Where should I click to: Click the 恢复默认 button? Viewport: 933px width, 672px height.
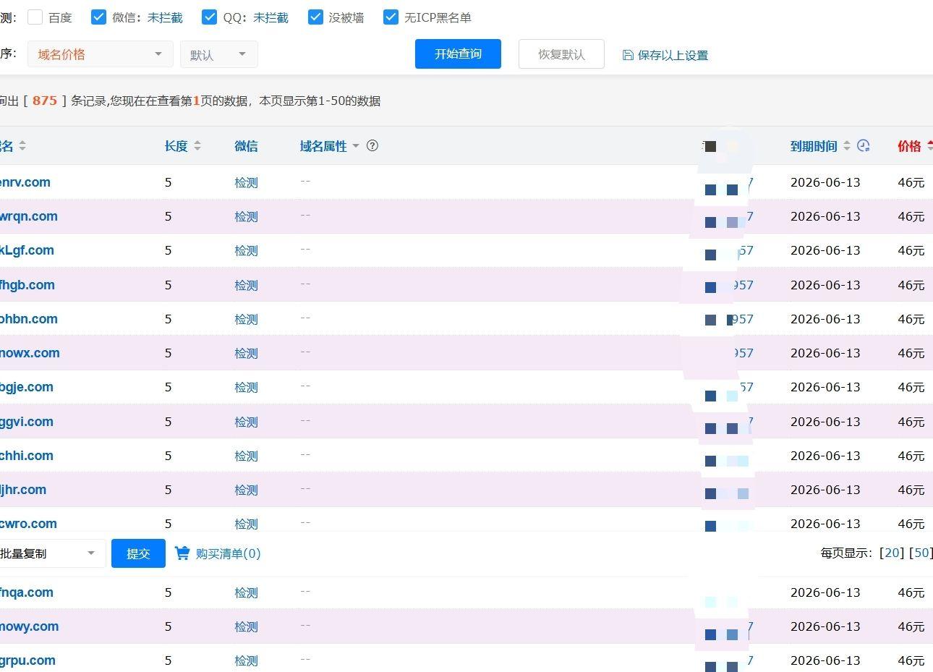(x=561, y=54)
